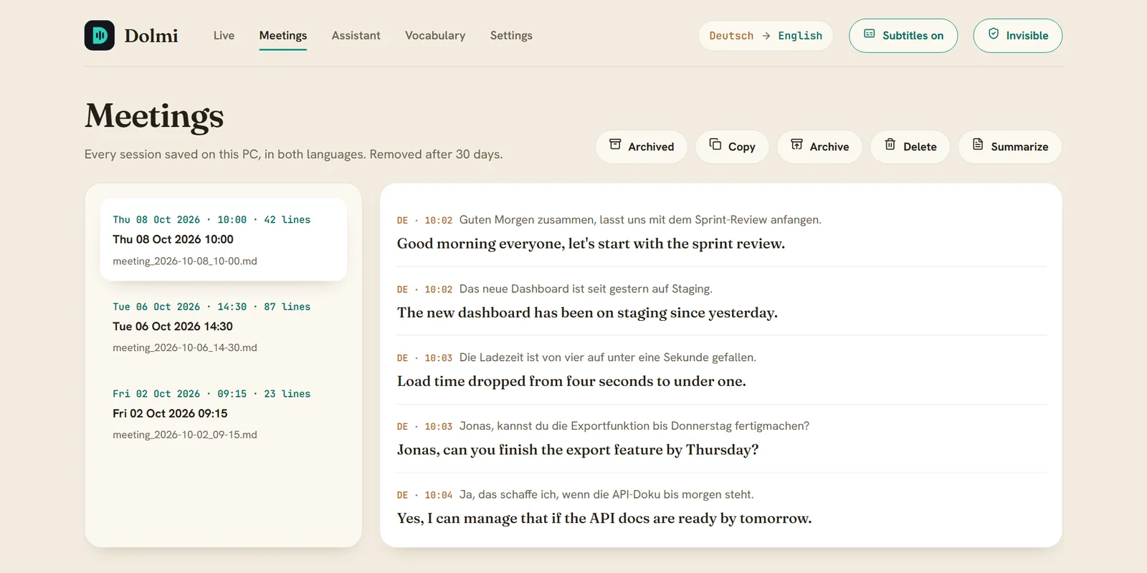Image resolution: width=1147 pixels, height=573 pixels.
Task: Click "The new dashboard has been on staging" line
Action: pyautogui.click(x=587, y=312)
